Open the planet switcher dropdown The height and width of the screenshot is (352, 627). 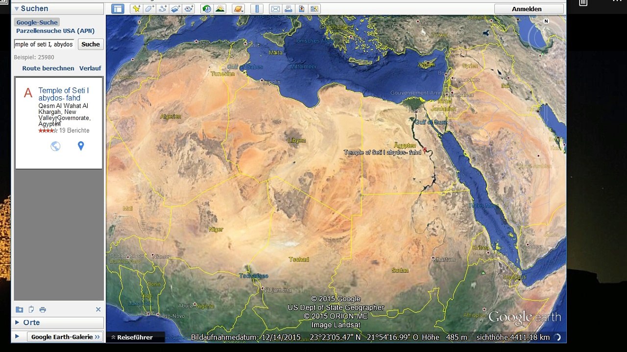point(239,9)
